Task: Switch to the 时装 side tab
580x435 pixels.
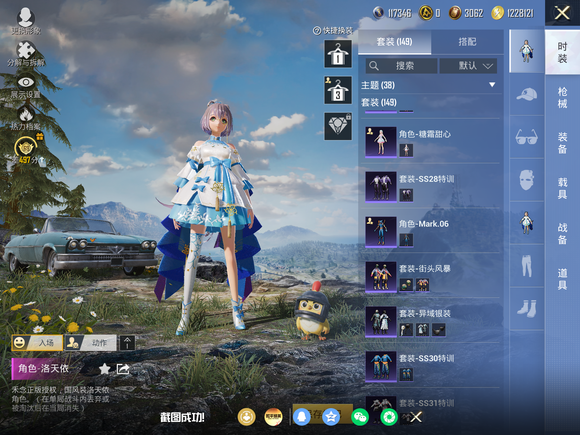Action: point(562,52)
